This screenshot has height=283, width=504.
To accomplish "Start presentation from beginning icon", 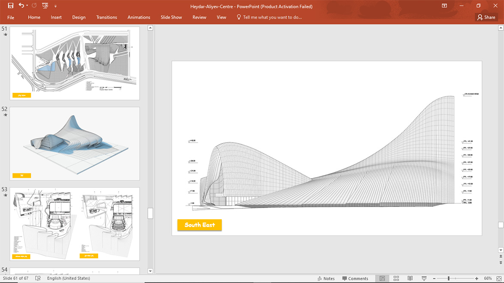I will [45, 6].
